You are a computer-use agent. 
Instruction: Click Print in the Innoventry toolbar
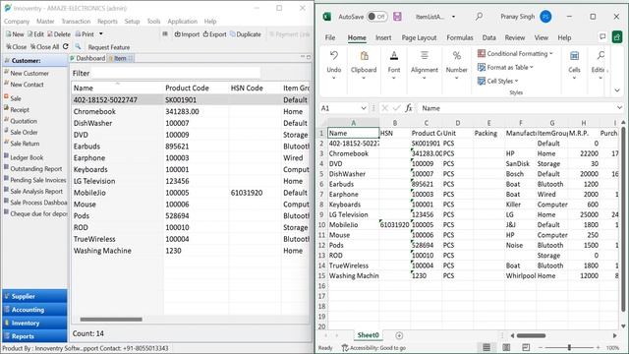click(x=85, y=34)
